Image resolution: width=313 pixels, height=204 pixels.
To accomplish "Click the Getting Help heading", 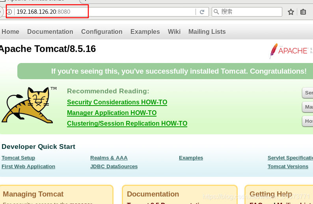I will [x=271, y=194].
